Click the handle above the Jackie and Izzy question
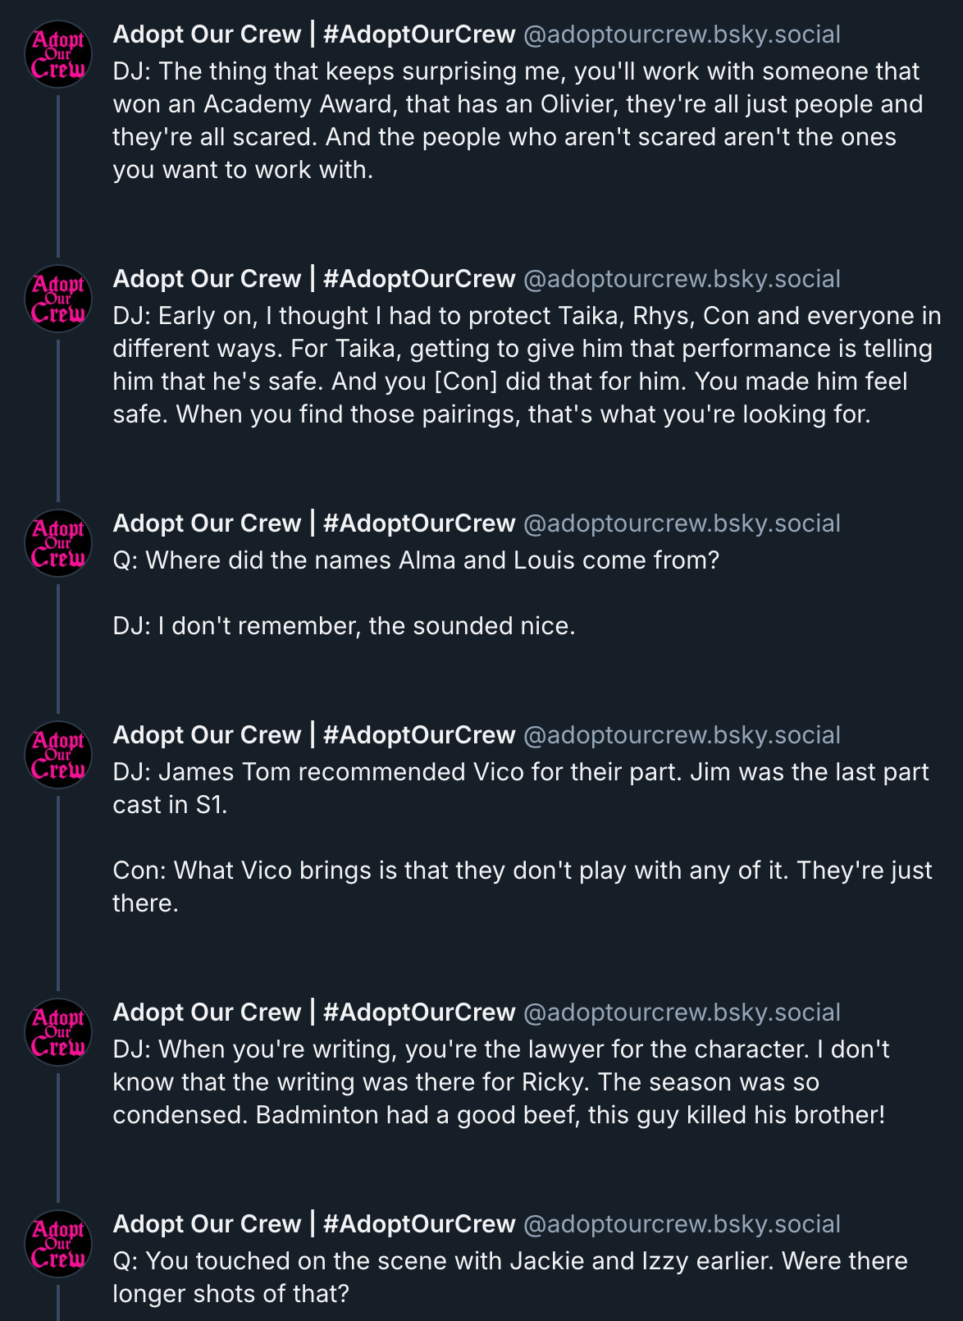Image resolution: width=963 pixels, height=1321 pixels. coord(682,1224)
